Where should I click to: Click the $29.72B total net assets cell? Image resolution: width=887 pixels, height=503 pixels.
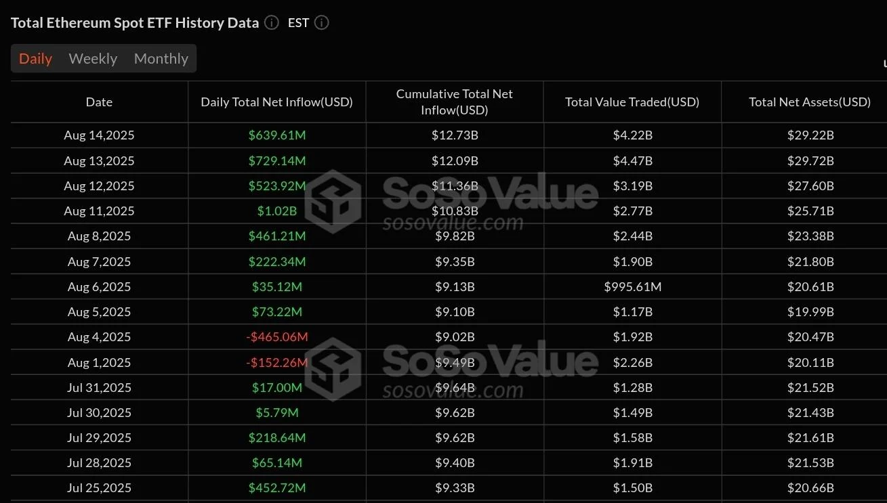pyautogui.click(x=810, y=161)
